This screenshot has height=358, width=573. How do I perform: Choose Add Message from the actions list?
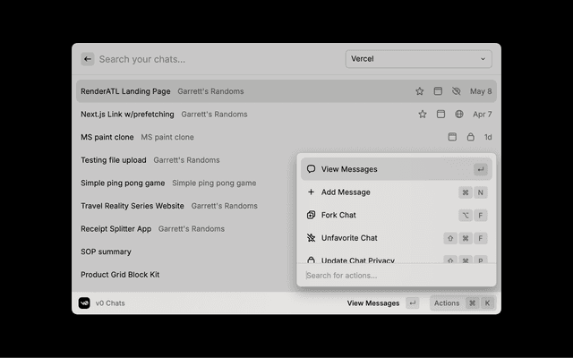[396, 192]
